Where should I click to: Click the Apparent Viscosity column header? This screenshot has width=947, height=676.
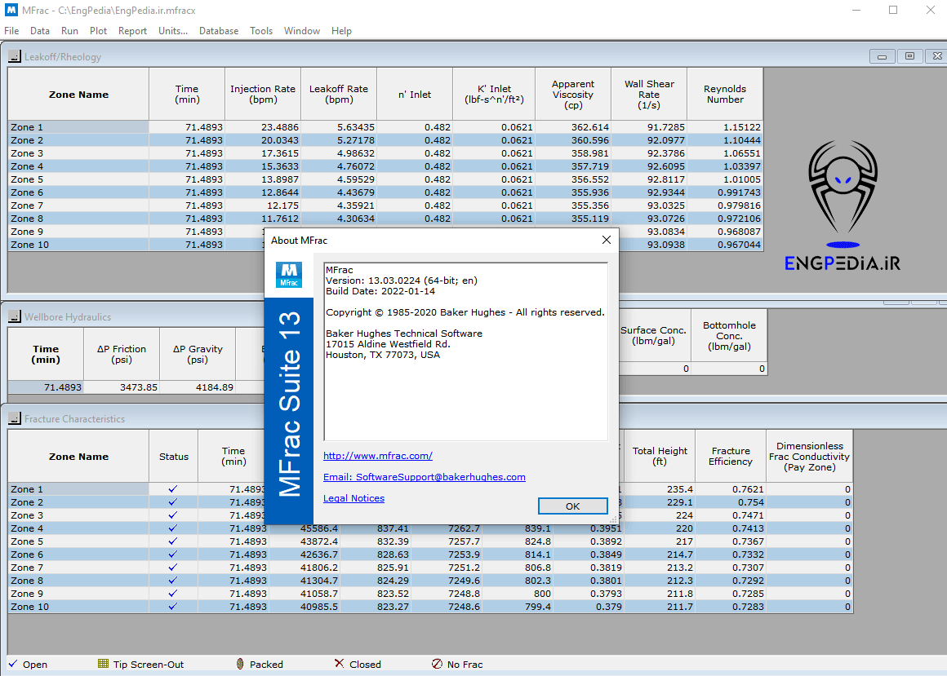point(572,94)
